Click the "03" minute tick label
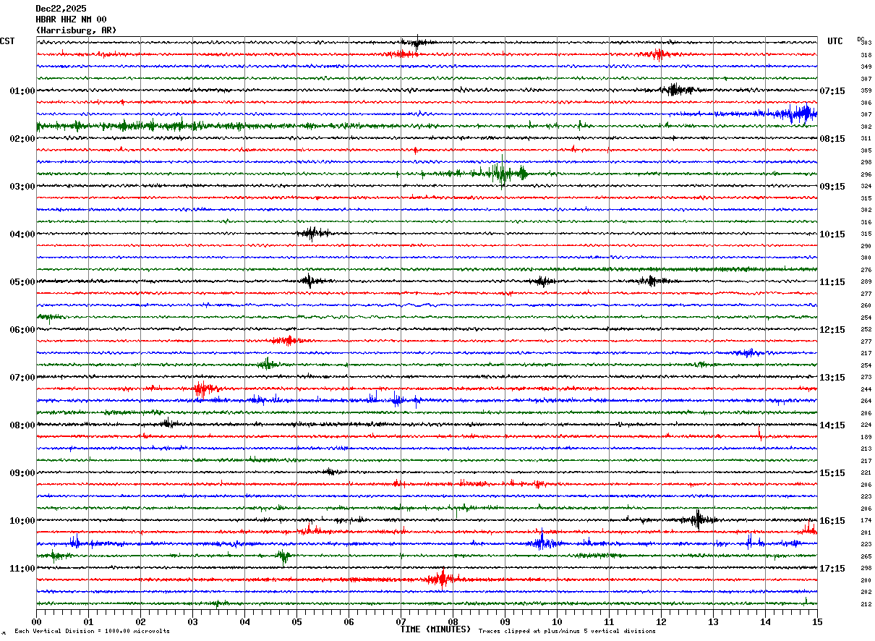Screen dimensions: 875x641 (x=192, y=621)
